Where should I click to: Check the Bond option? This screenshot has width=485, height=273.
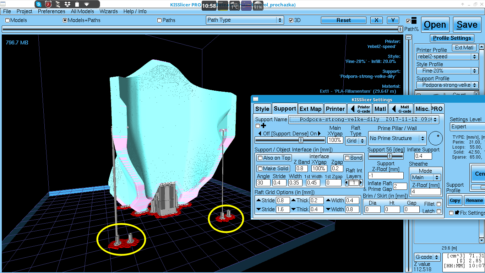347,158
